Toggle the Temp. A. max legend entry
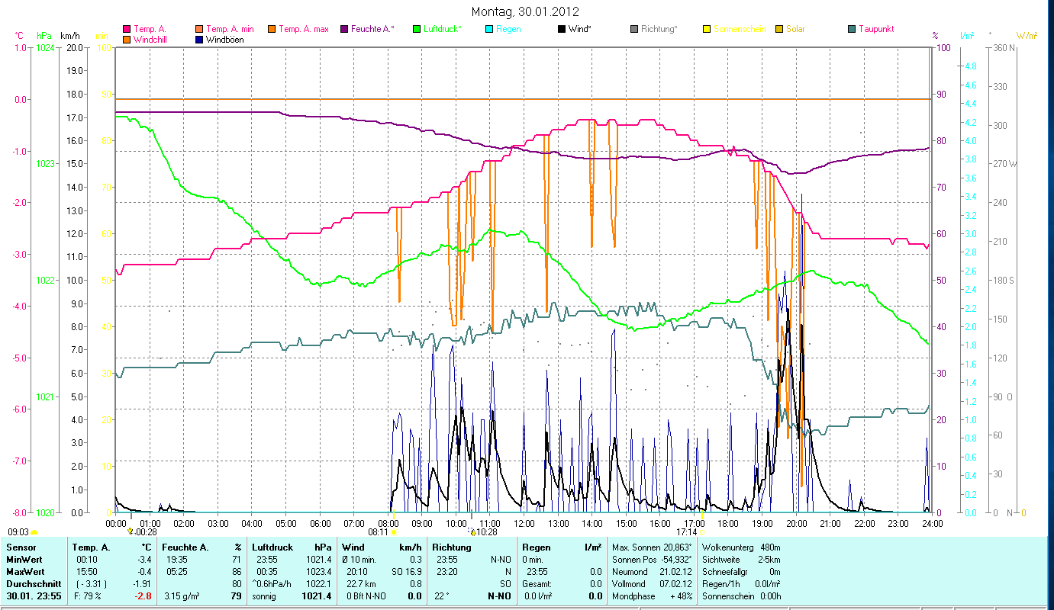1054x610 pixels. coord(302,29)
